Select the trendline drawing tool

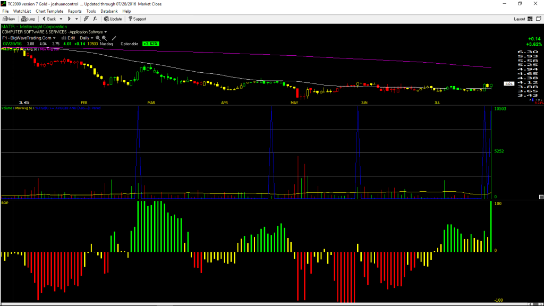tap(114, 38)
